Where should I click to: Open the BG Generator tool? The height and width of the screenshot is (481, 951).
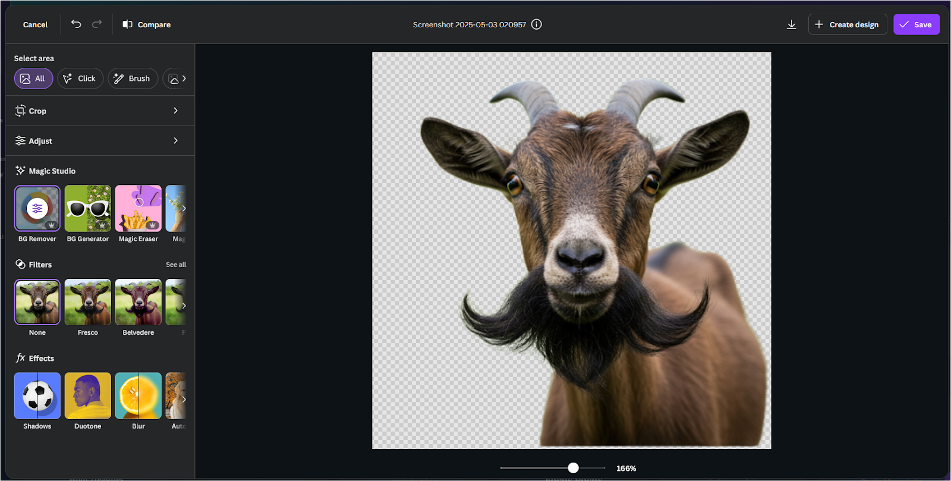[88, 209]
